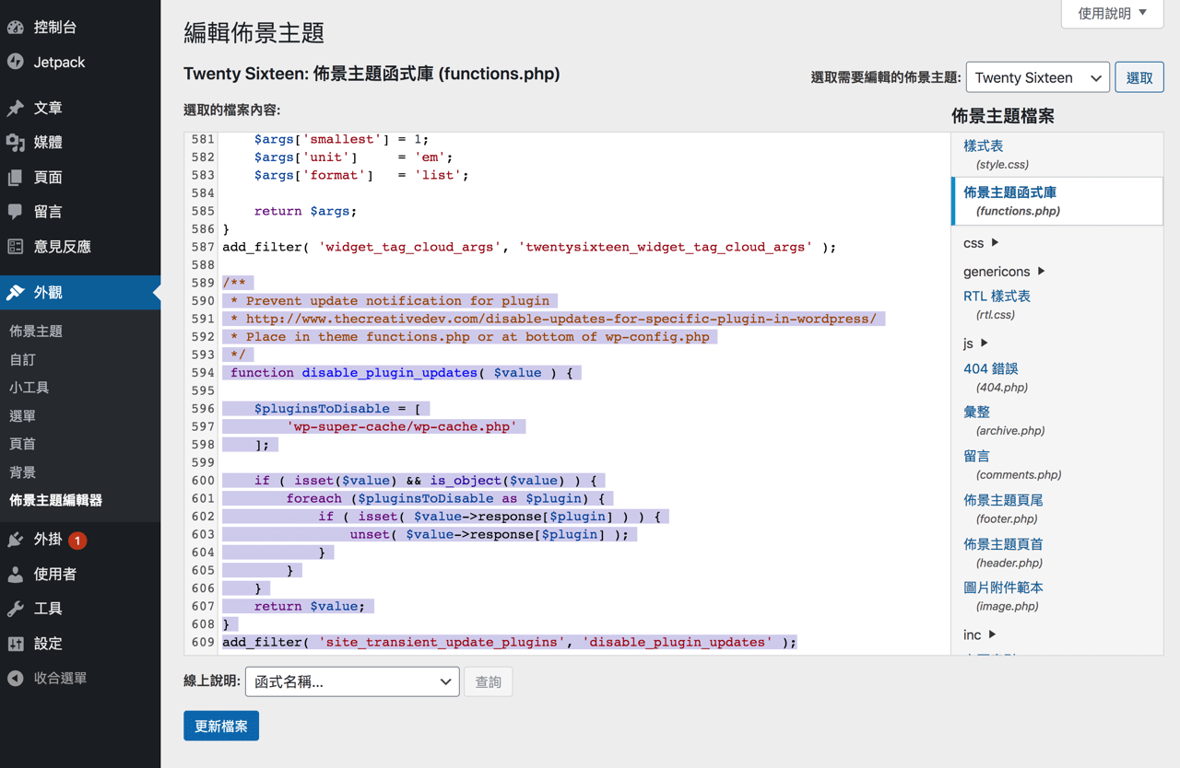Click the 查詢 lookup button

point(488,681)
